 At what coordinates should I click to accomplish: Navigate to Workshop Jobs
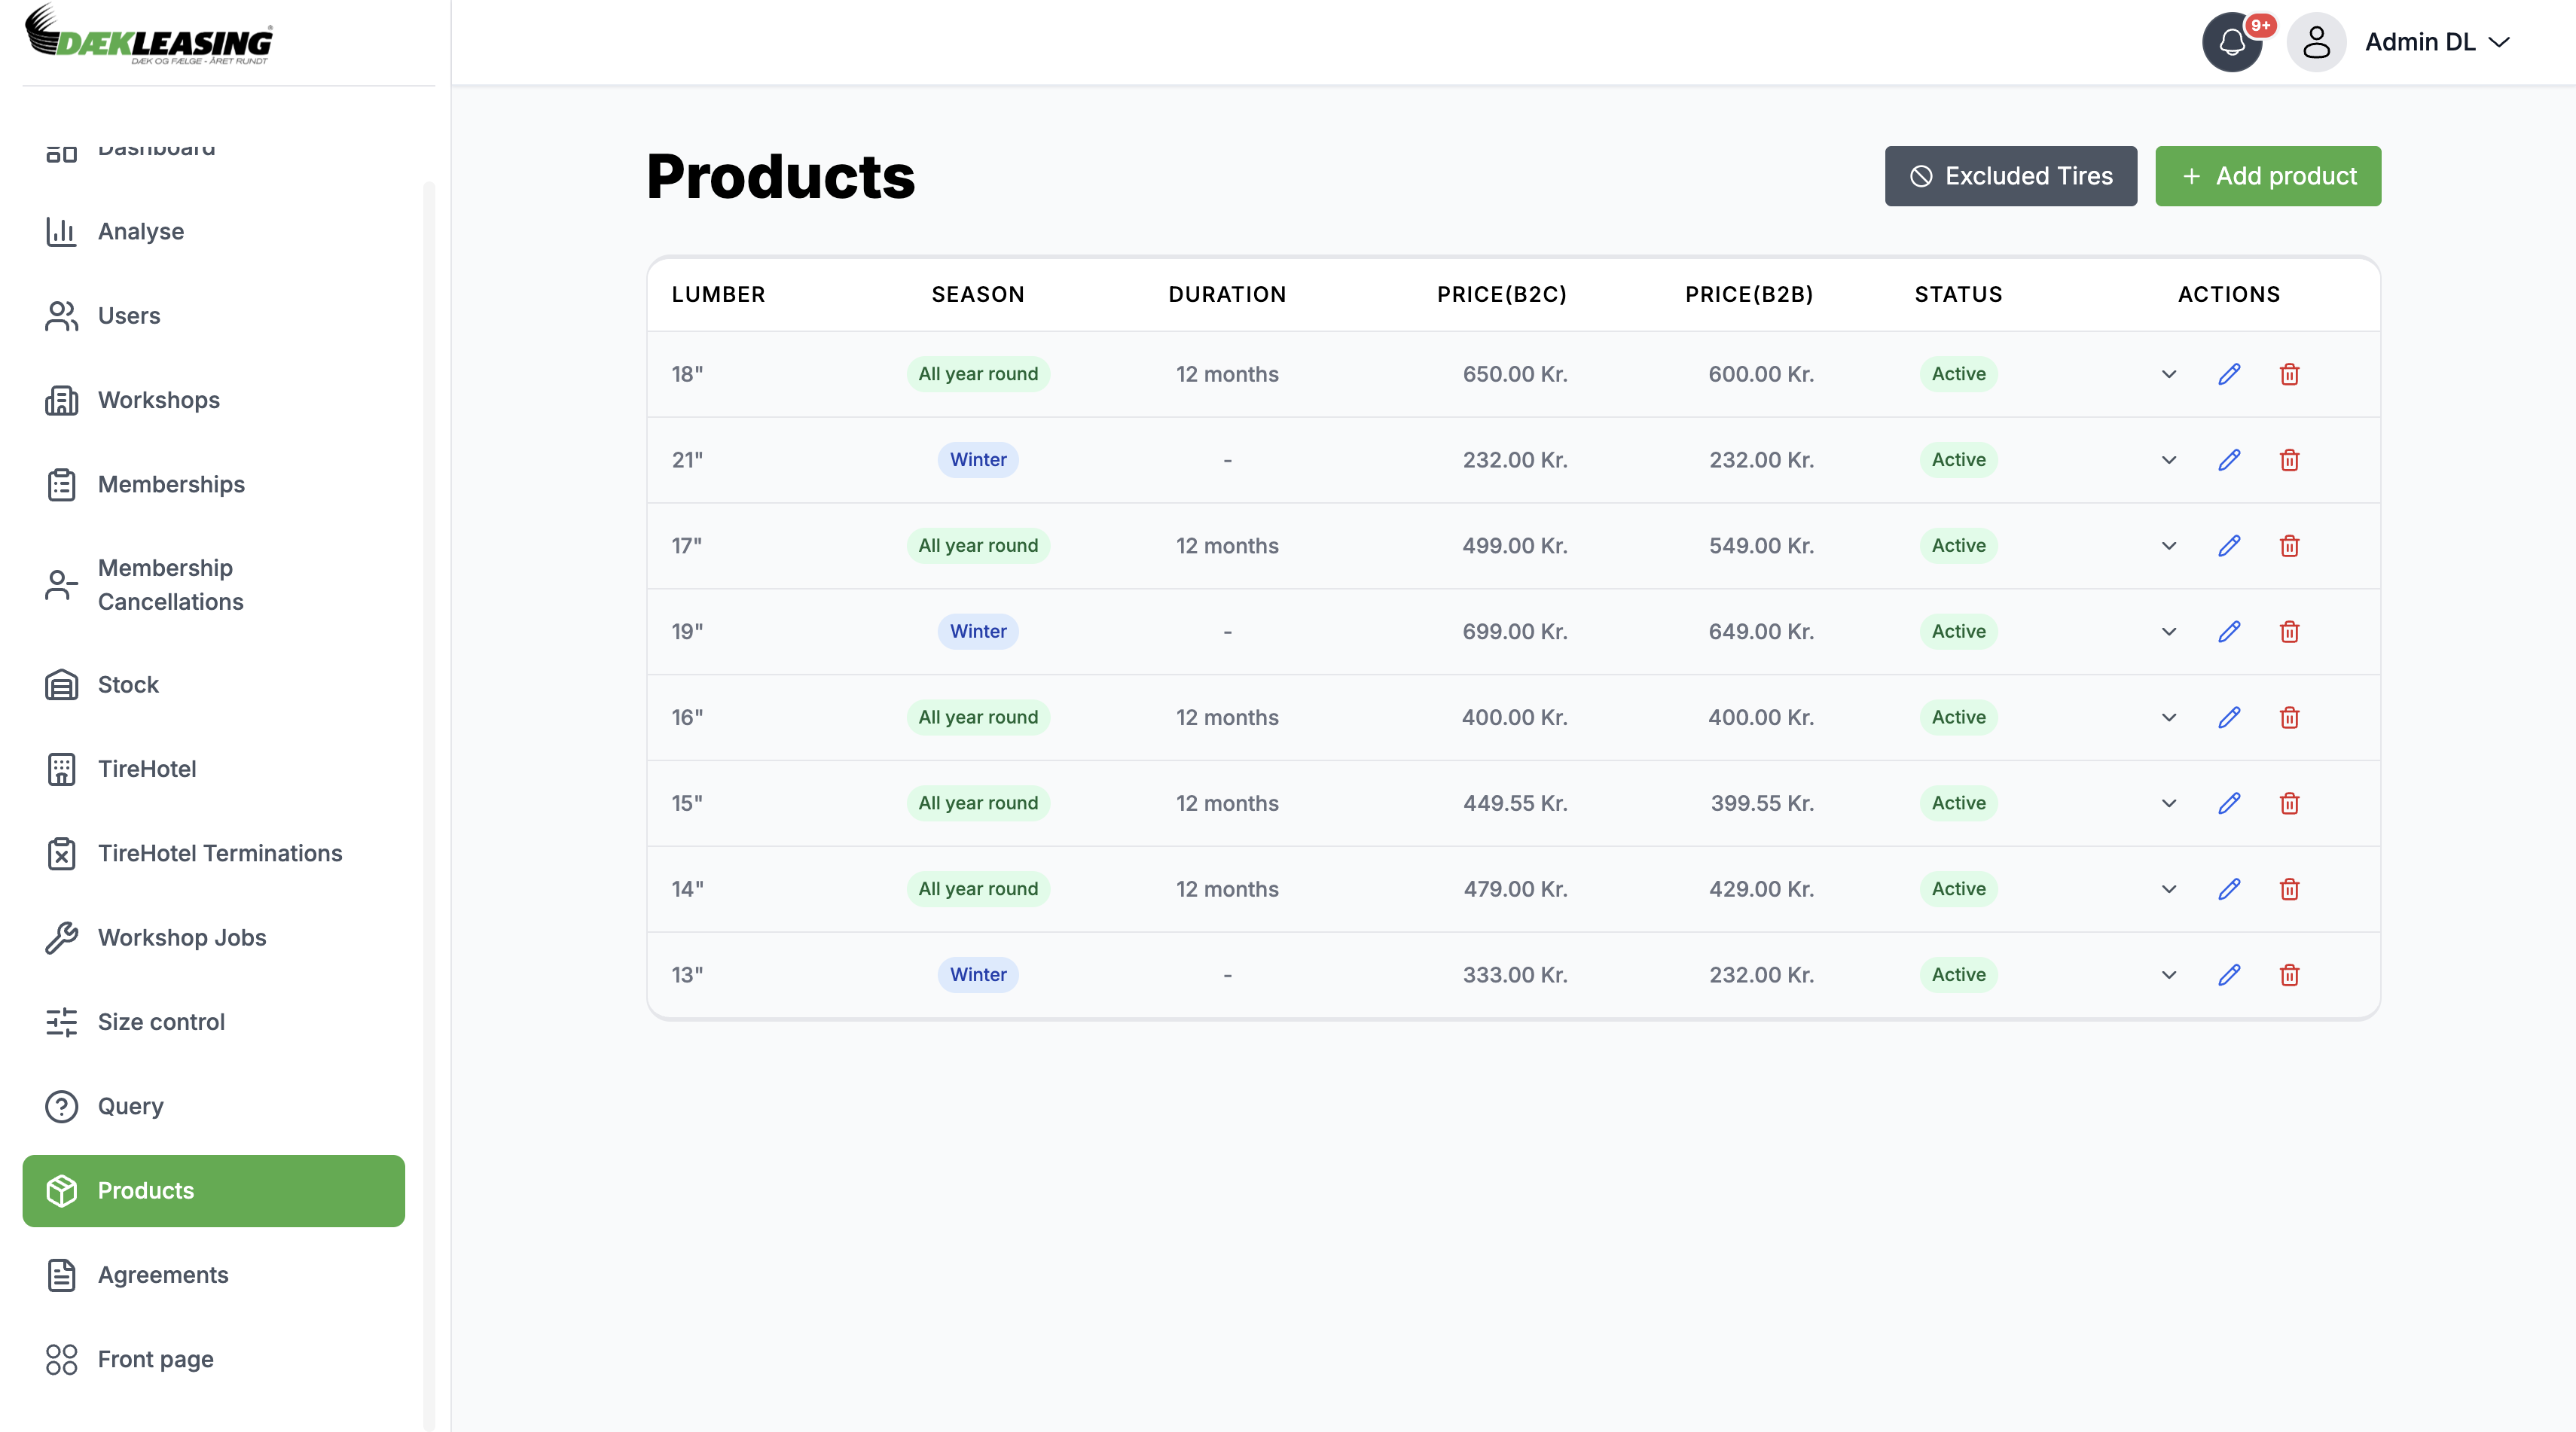pos(213,937)
